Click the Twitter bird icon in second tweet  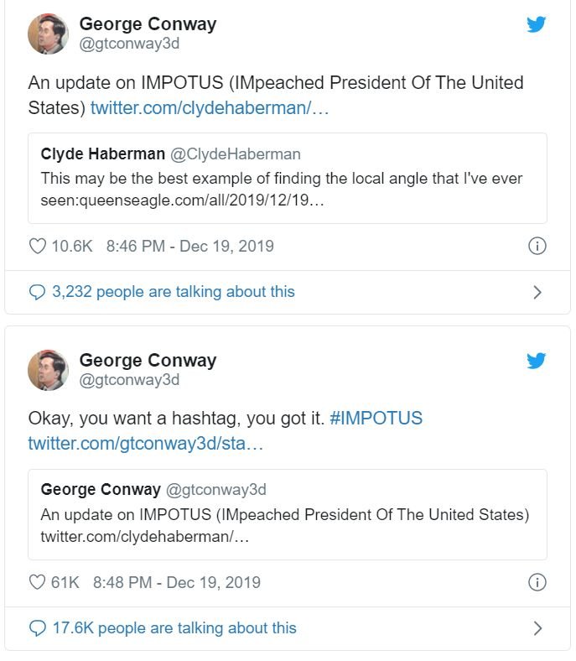point(537,361)
